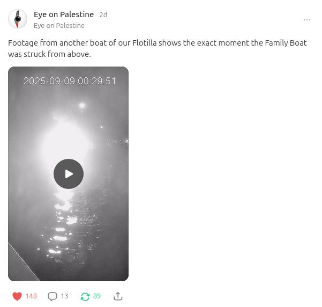Click the bright flash area in video

tap(65, 144)
